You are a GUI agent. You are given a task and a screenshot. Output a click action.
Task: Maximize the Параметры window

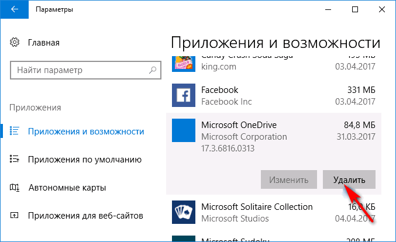point(355,9)
